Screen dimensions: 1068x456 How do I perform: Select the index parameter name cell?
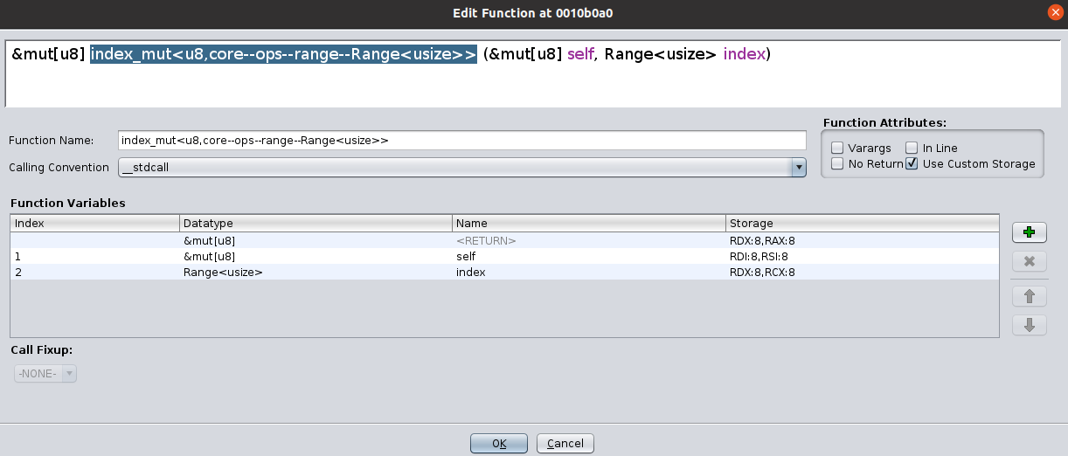588,273
